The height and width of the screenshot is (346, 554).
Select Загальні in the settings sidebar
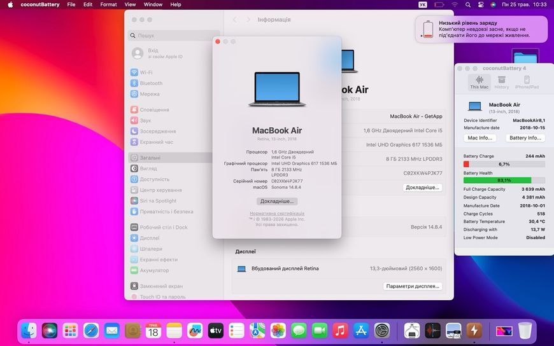tap(171, 158)
